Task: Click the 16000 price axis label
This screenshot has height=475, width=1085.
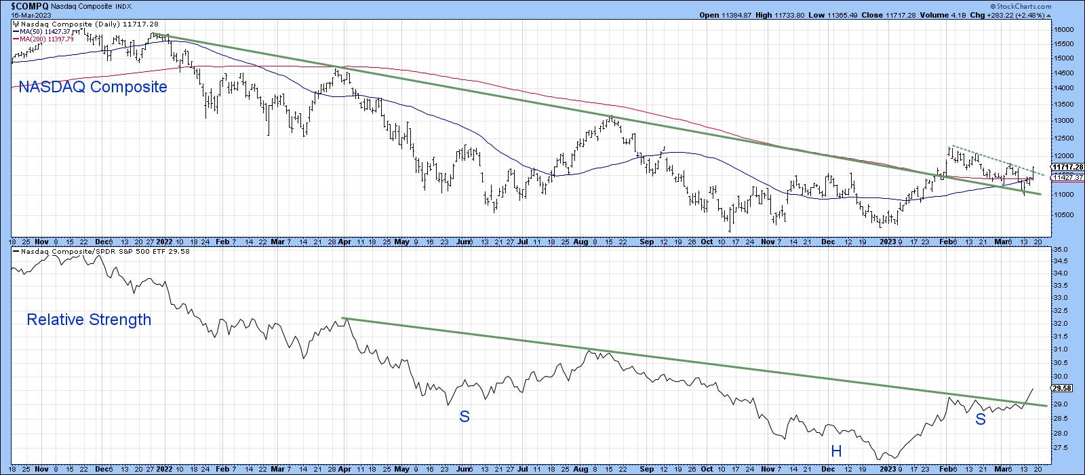Action: point(1063,30)
